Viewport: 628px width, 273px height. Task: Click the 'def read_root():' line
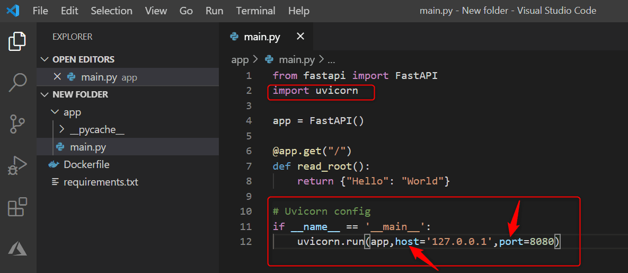(x=321, y=166)
